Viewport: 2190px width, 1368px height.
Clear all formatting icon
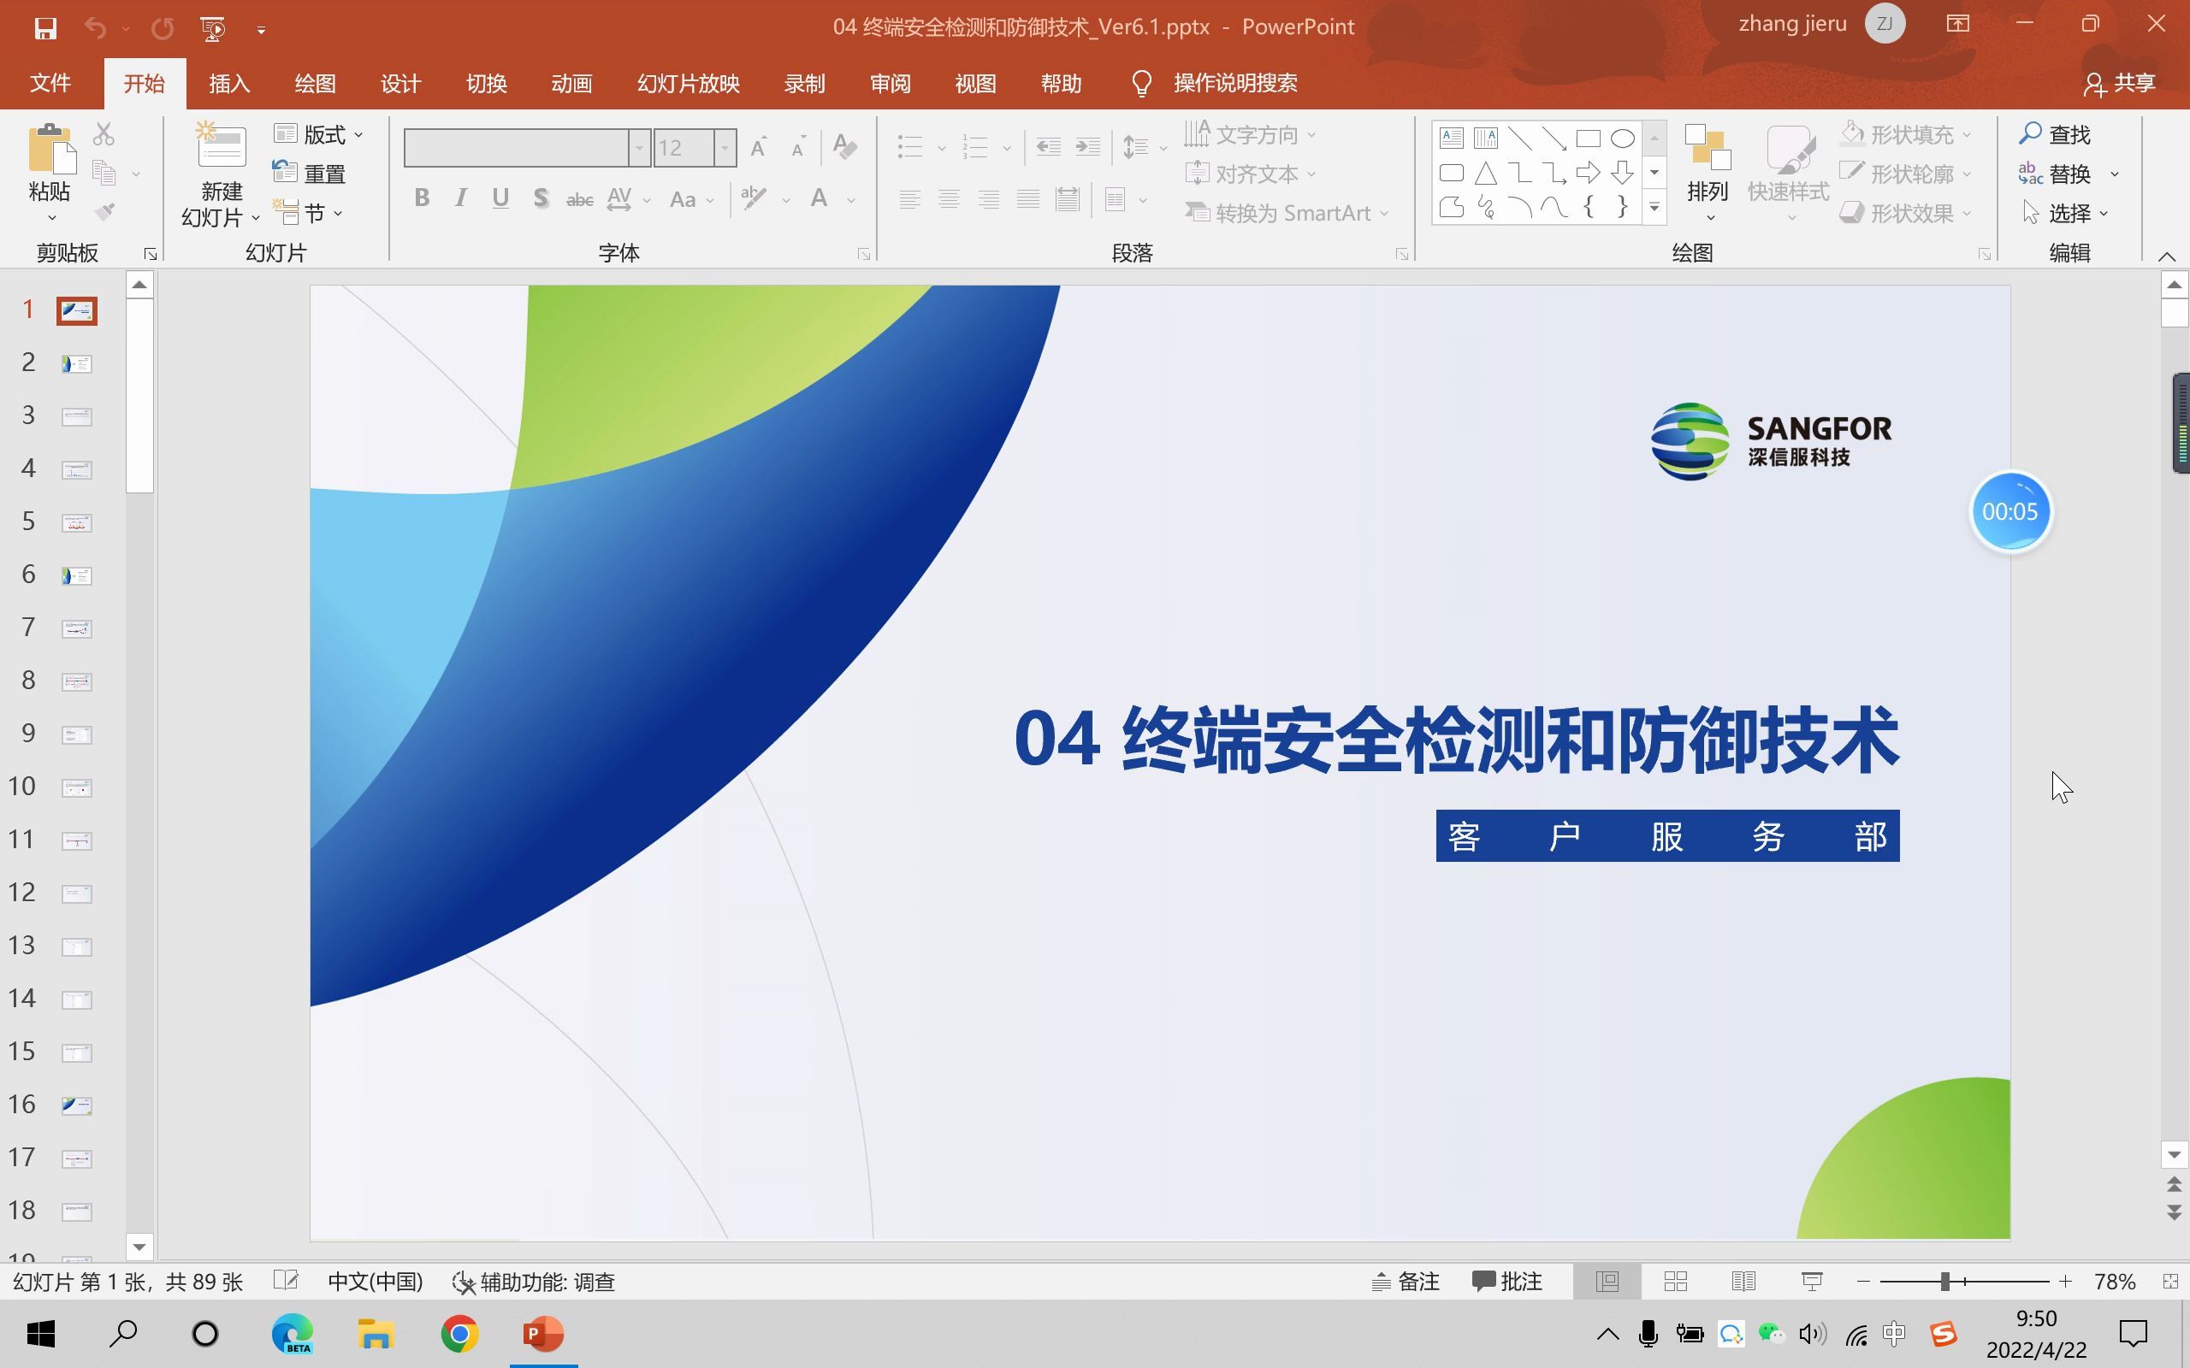[x=844, y=146]
